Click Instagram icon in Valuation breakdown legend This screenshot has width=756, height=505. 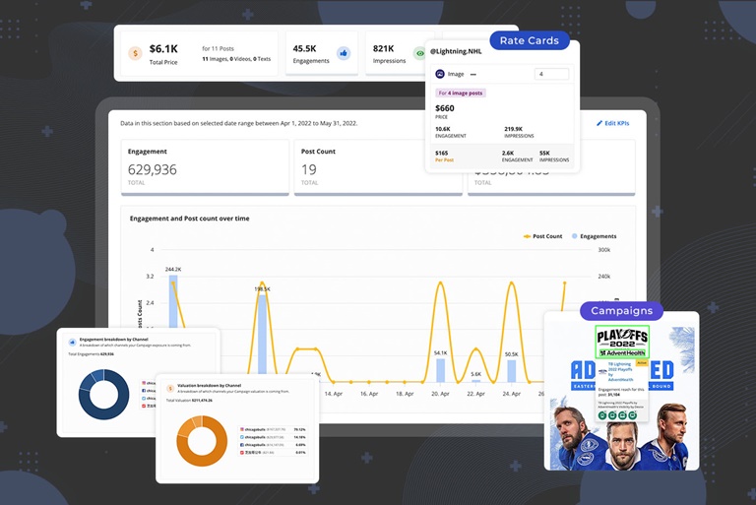coord(242,429)
